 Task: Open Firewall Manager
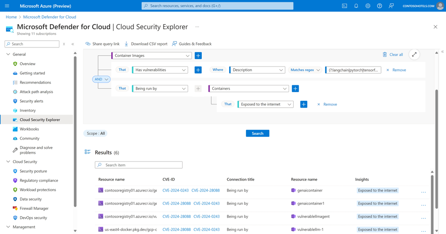34,208
